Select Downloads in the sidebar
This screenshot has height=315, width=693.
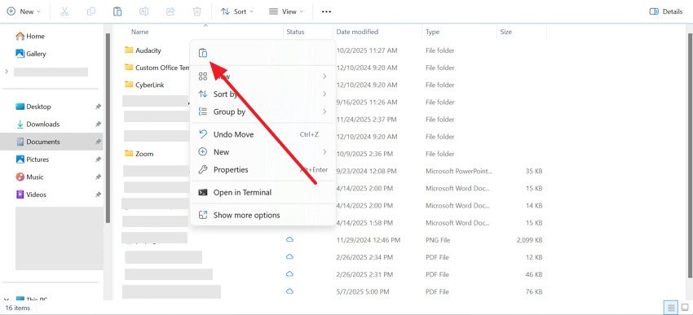click(x=38, y=124)
